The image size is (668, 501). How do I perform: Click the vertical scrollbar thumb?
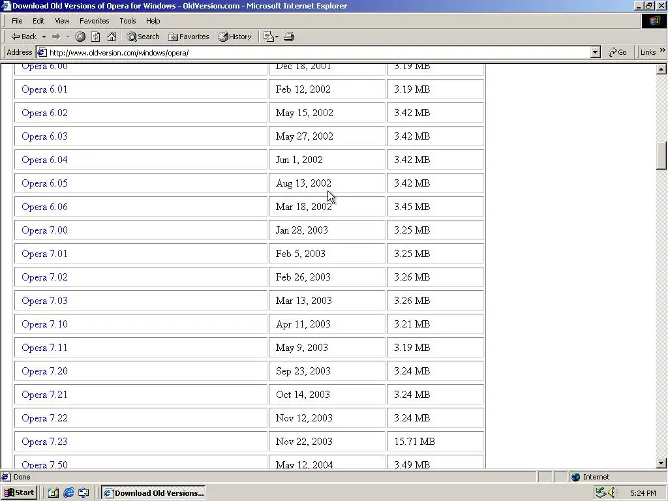pyautogui.click(x=661, y=155)
